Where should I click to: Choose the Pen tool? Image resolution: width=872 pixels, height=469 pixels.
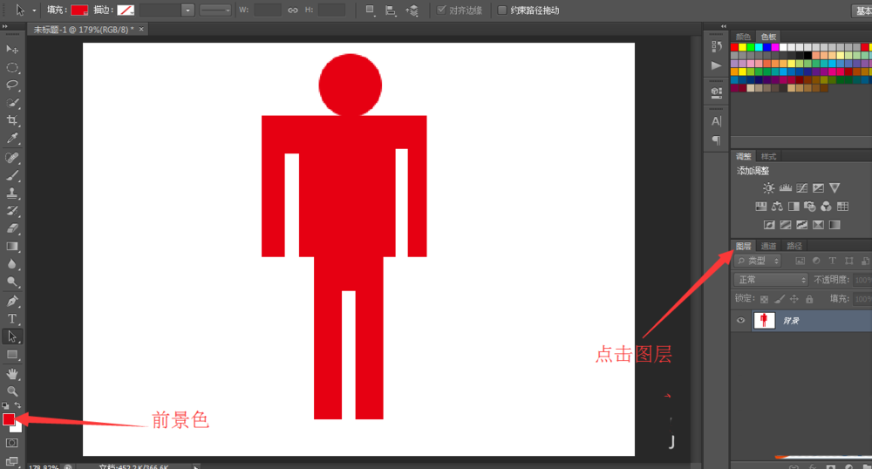point(12,301)
